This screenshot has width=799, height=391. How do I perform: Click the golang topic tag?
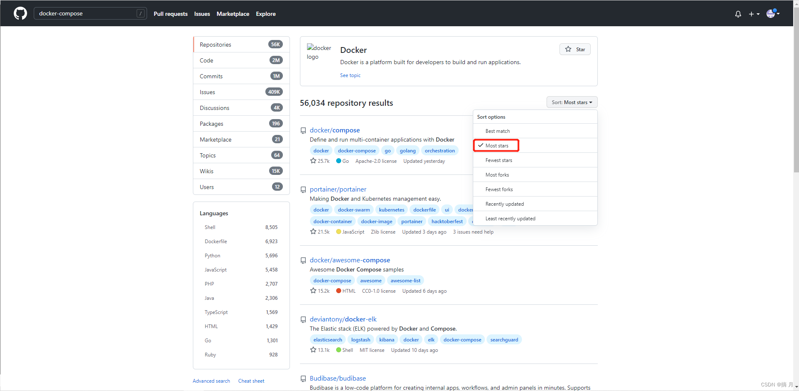[408, 151]
